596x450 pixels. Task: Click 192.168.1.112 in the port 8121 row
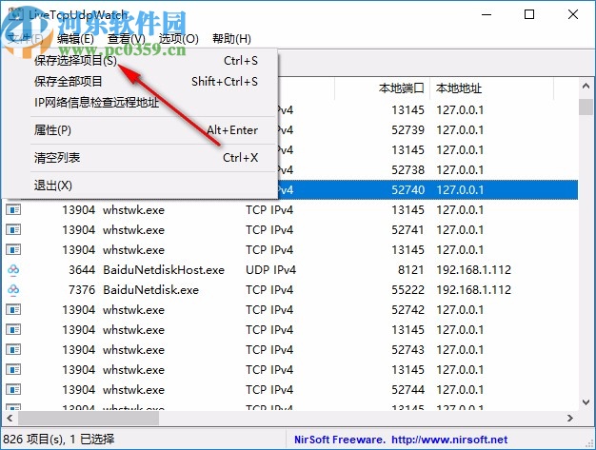point(473,270)
